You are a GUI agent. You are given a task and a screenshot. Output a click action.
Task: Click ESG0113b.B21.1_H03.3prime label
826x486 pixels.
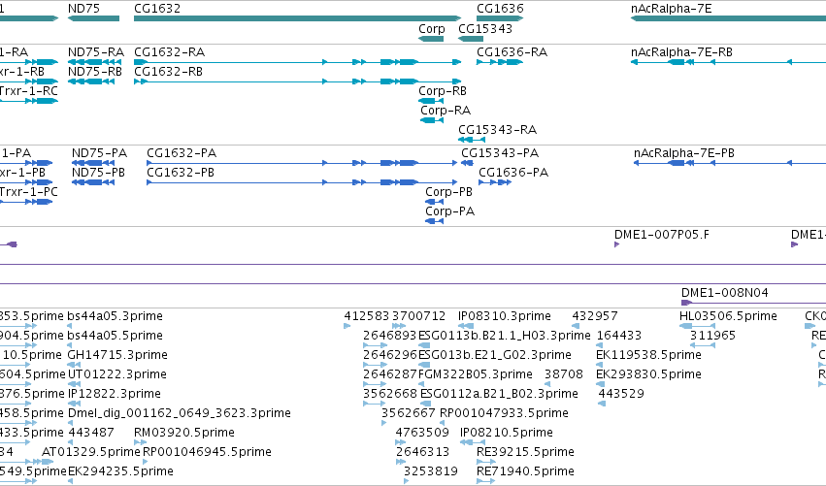[x=504, y=336]
